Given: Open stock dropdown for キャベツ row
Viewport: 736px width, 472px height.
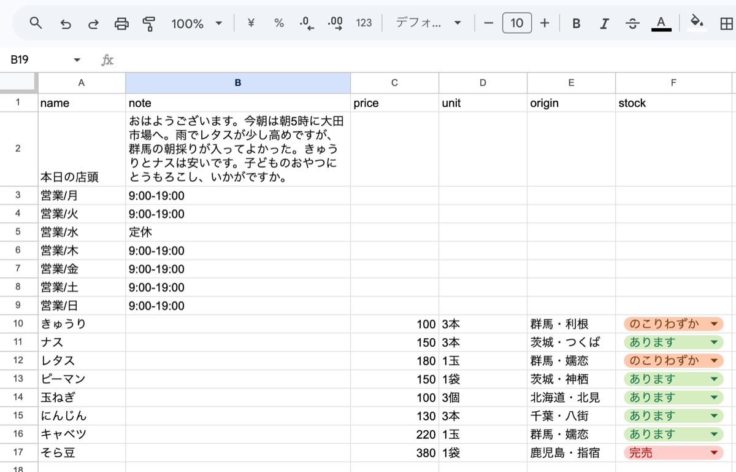Looking at the screenshot, I should pyautogui.click(x=714, y=435).
